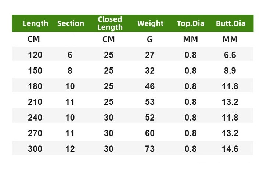Select the Weight column header
The image size is (267, 185).
[x=150, y=23]
